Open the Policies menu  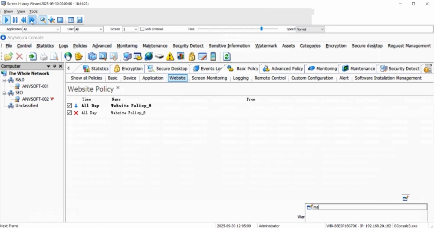[x=80, y=46]
